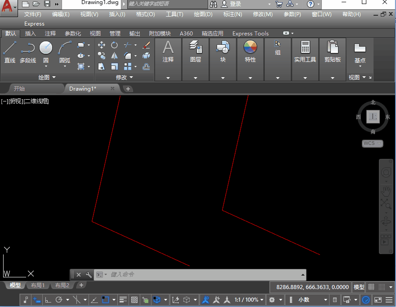Viewport: 396px width, 307px height.
Task: Toggle grid display next to 模型 in status bar
Action: 371,287
